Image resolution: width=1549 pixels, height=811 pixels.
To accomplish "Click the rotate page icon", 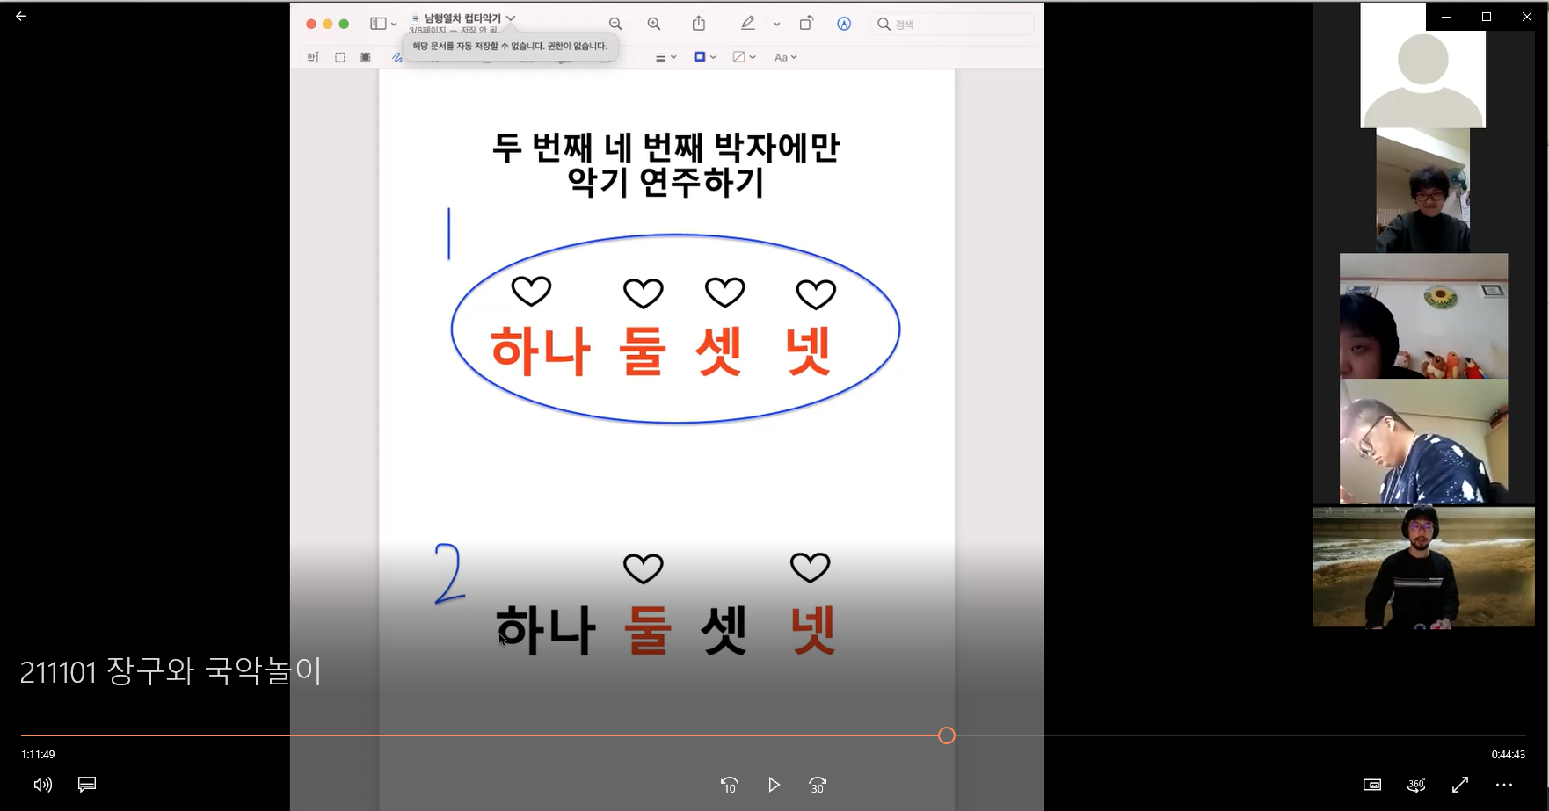I will [806, 24].
